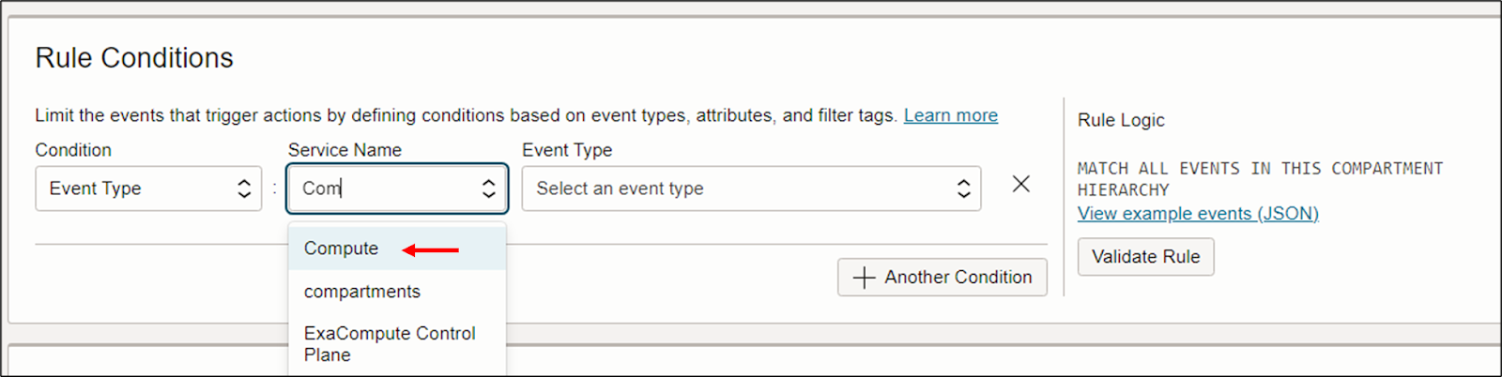Pick ExaCompute Control Plane from list
The width and height of the screenshot is (1502, 377).
click(x=390, y=344)
